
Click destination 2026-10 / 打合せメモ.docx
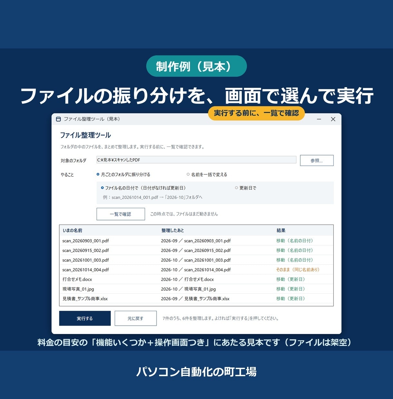[187, 279]
